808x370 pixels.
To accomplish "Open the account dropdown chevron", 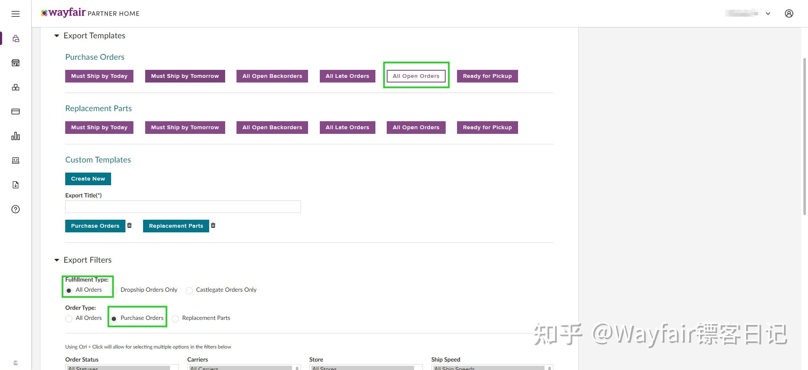I will click(x=768, y=13).
